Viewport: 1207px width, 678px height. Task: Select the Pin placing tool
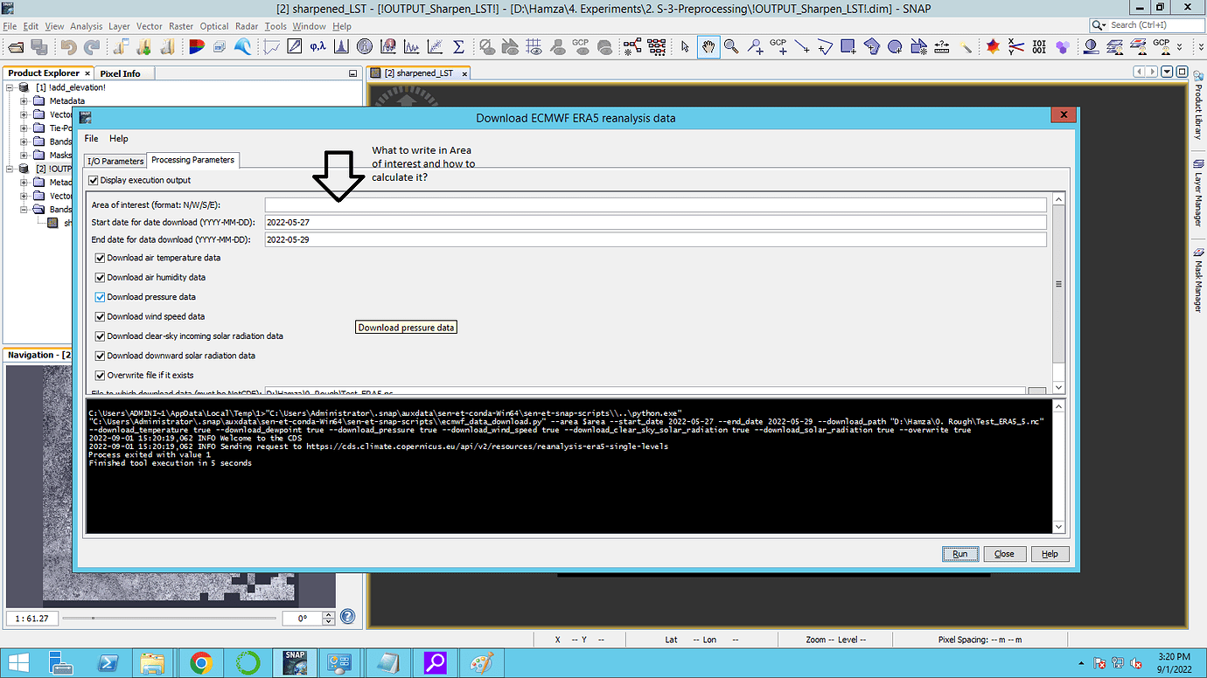755,47
